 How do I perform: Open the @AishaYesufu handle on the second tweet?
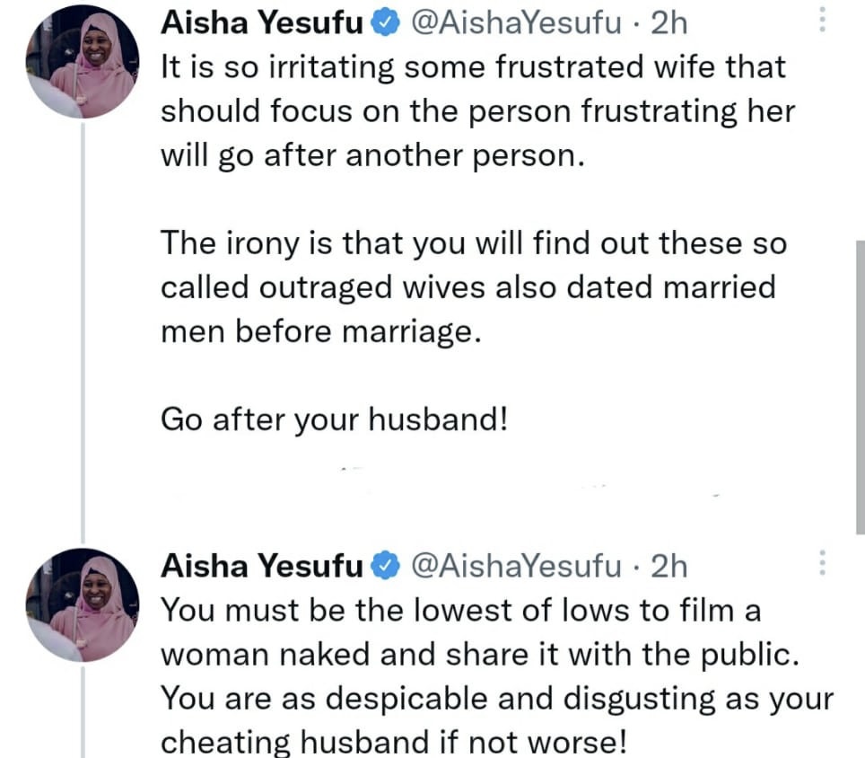[516, 566]
